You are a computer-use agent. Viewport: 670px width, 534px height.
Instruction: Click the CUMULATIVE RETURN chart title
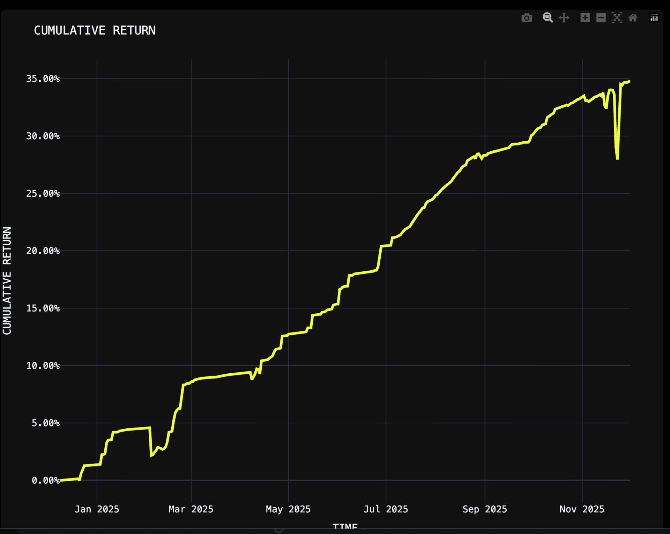[x=95, y=30]
